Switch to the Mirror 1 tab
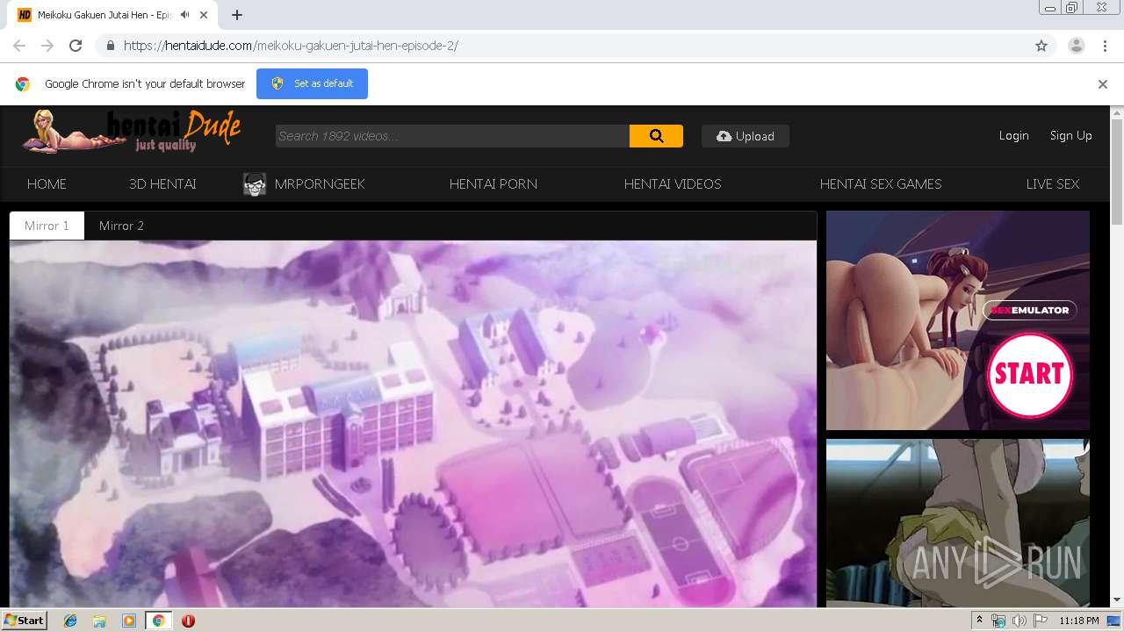Image resolution: width=1124 pixels, height=632 pixels. (x=47, y=226)
